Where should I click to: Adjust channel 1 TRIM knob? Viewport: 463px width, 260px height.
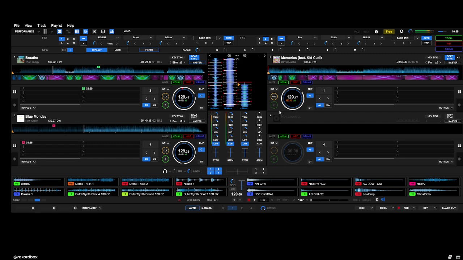[x=216, y=114]
